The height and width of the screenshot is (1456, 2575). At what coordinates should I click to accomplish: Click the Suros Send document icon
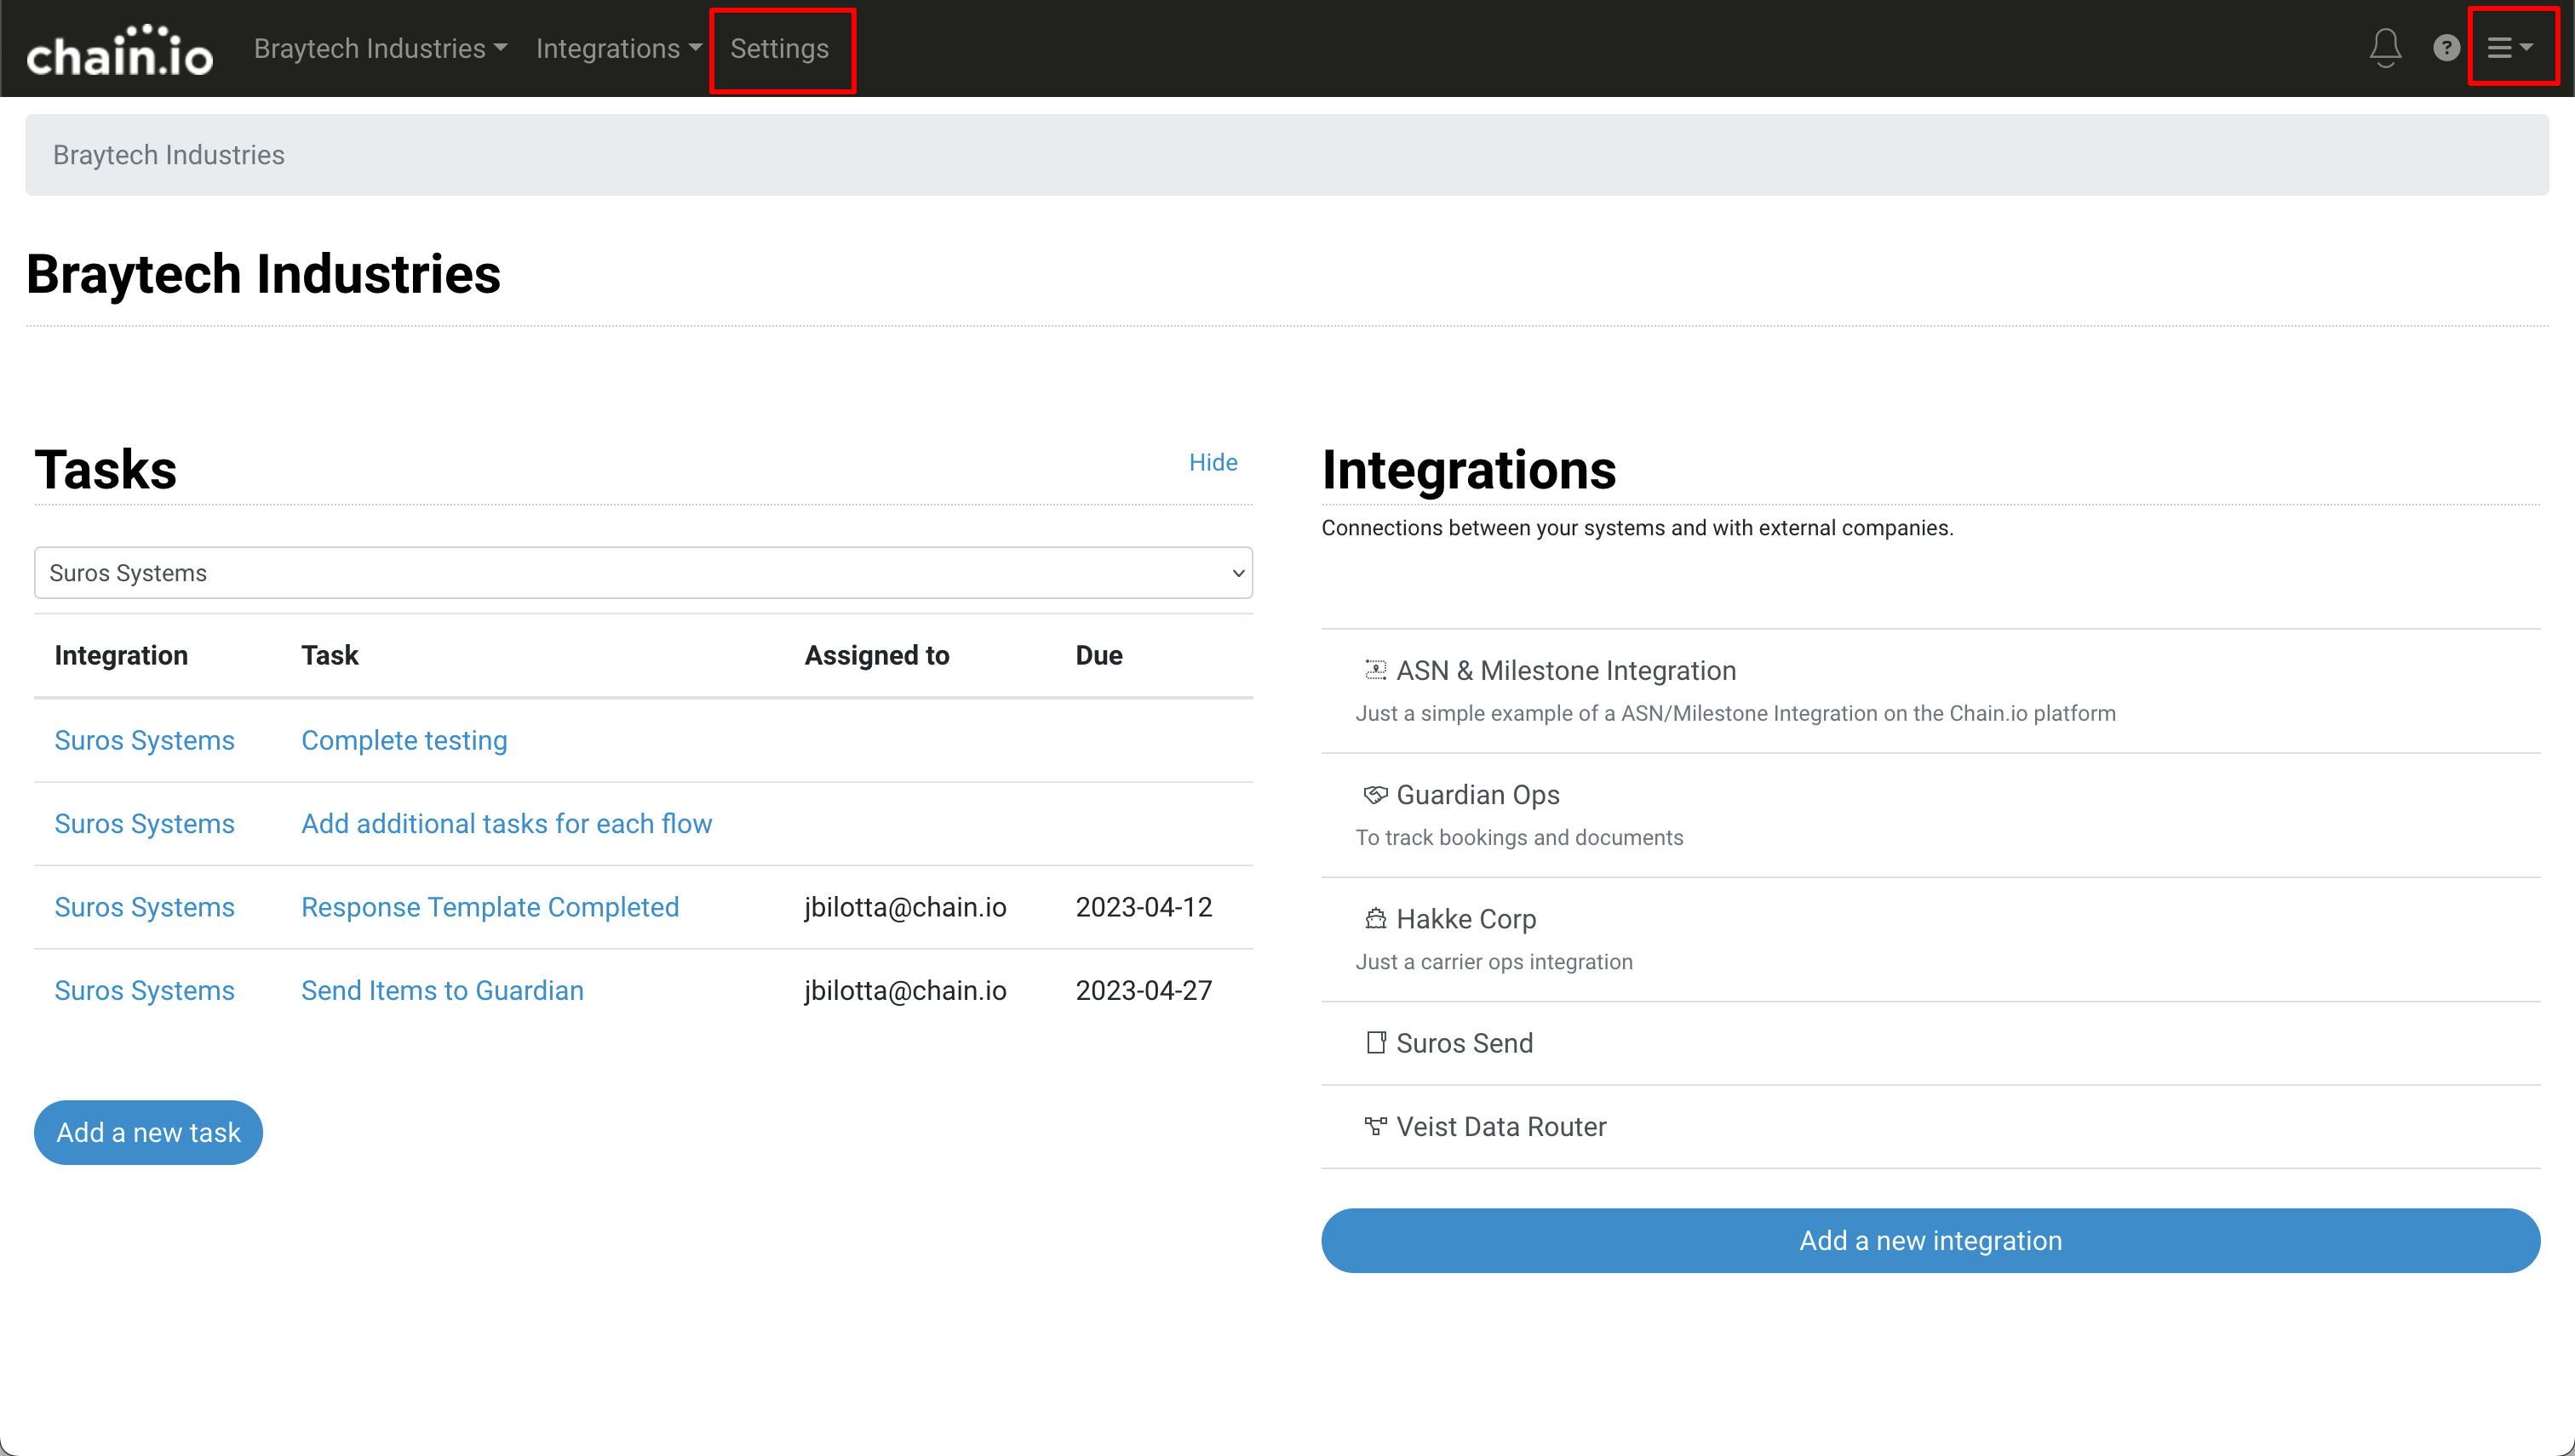tap(1375, 1042)
